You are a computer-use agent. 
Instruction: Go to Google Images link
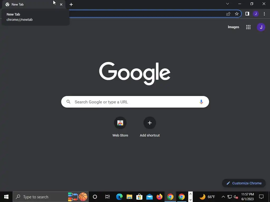[233, 27]
